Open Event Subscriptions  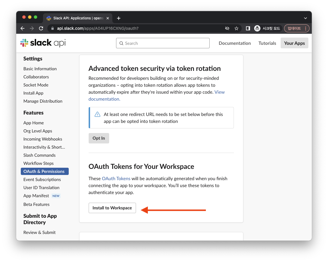tap(42, 180)
